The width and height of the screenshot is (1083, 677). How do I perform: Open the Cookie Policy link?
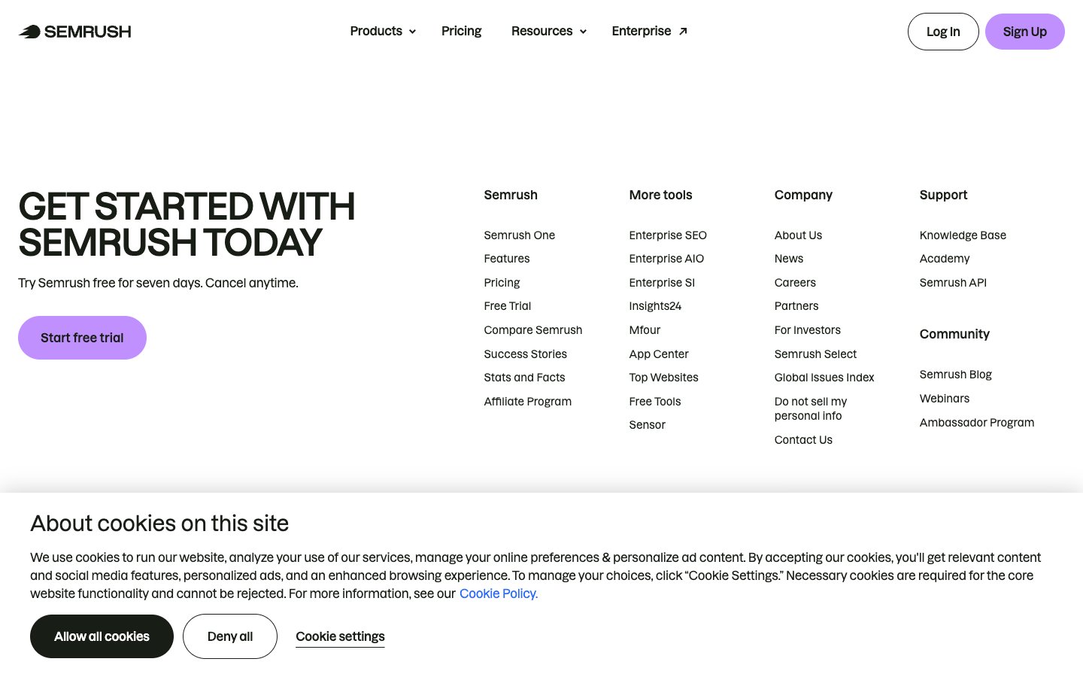pos(498,594)
